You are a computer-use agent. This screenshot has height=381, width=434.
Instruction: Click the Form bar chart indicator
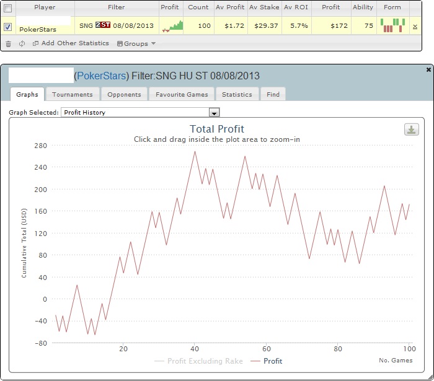pos(392,25)
